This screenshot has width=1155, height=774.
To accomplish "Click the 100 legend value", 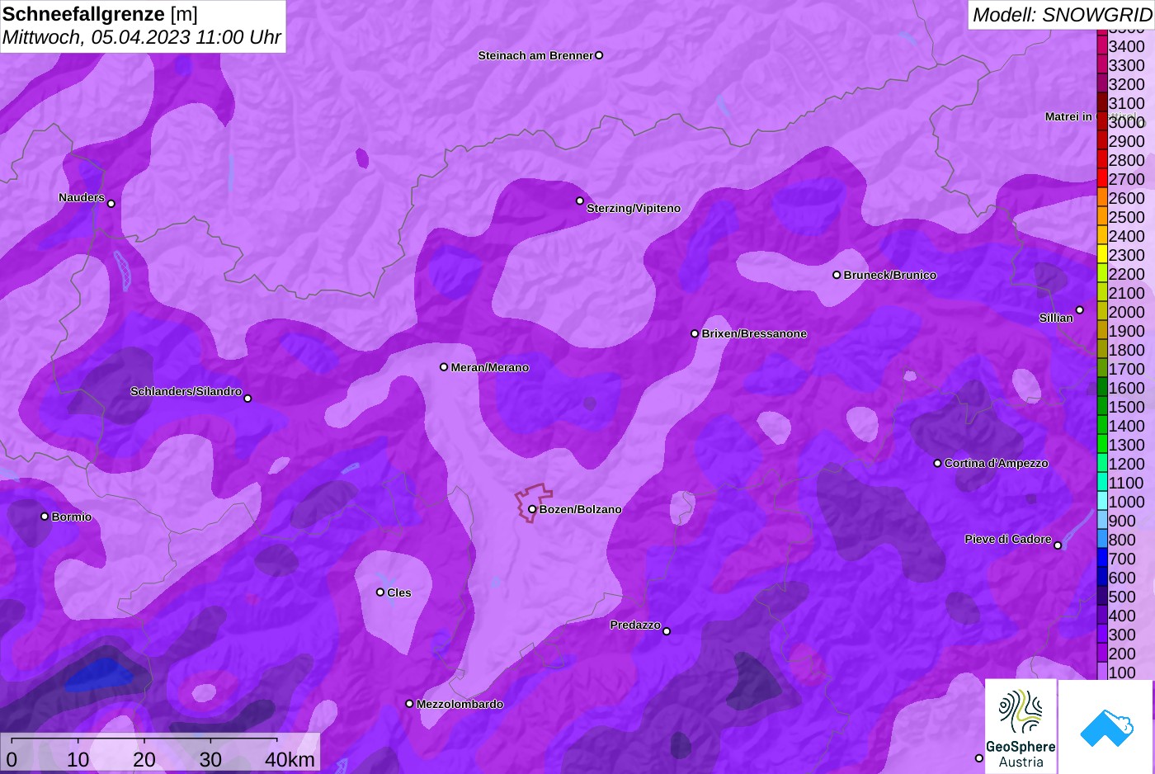I will coord(1122,673).
